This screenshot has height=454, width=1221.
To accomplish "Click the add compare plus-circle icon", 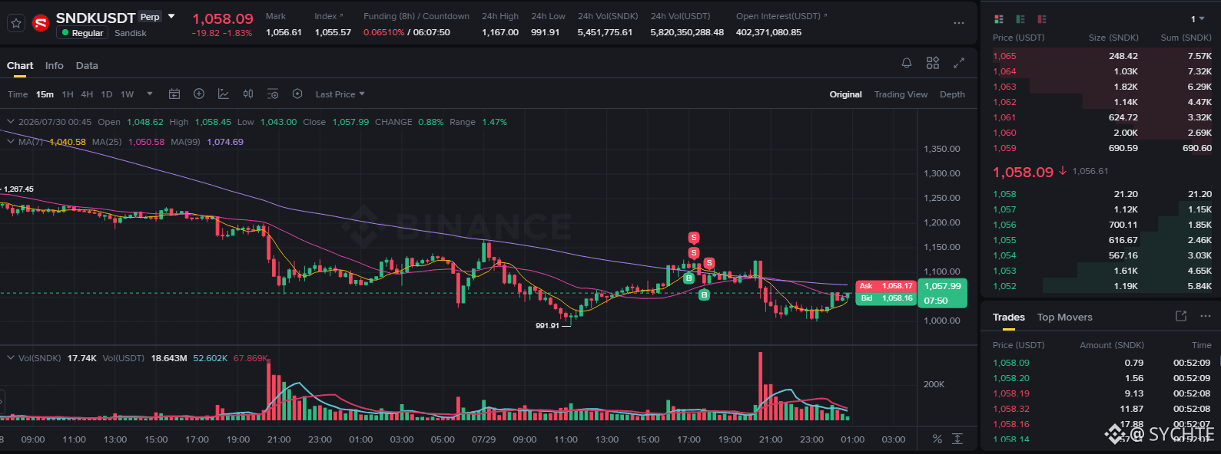I will pos(199,94).
